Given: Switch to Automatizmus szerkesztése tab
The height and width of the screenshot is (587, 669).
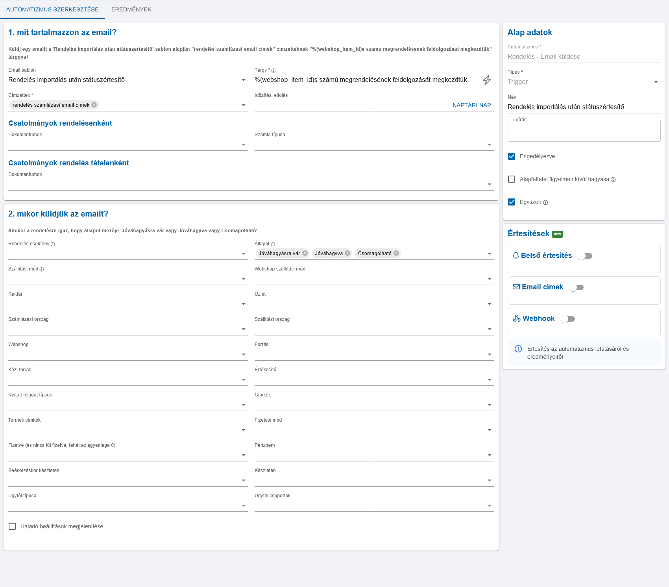Looking at the screenshot, I should point(52,9).
